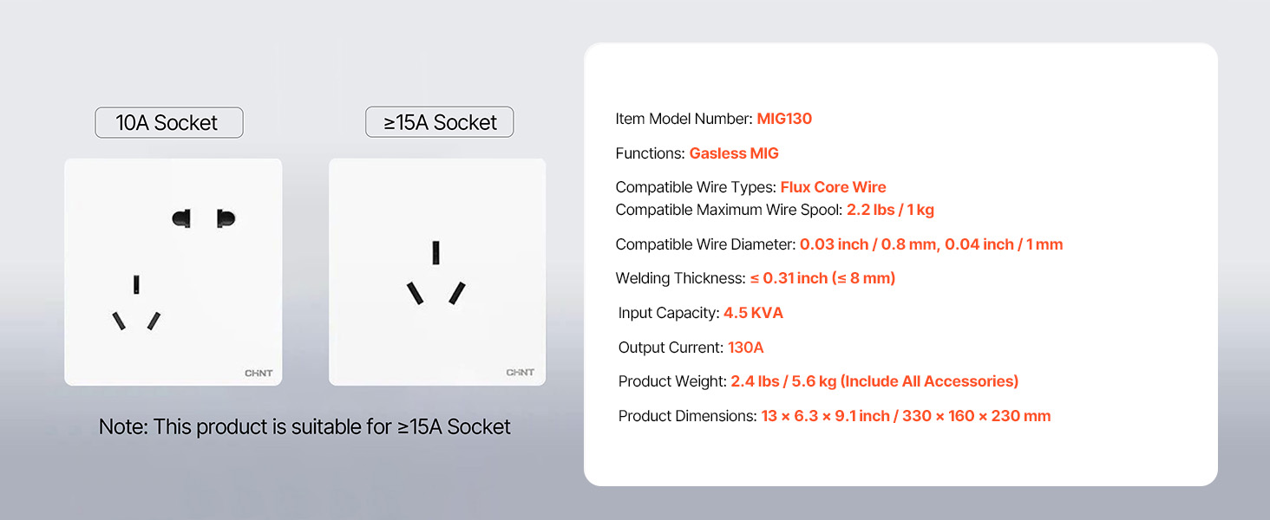
Task: Click the three-pin holes on the 10A socket
Action: (136, 305)
